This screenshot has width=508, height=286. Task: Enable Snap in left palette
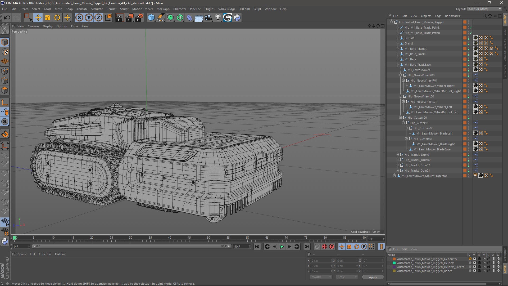pos(5,122)
